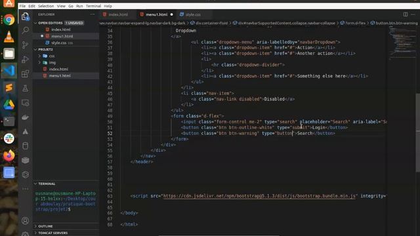The width and height of the screenshot is (420, 236).
Task: Select menu1.html in Open Editors
Action: tap(62, 36)
